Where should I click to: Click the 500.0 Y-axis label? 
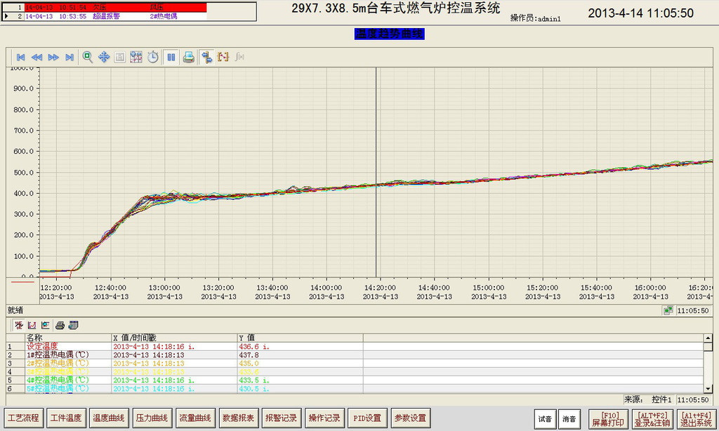point(23,173)
